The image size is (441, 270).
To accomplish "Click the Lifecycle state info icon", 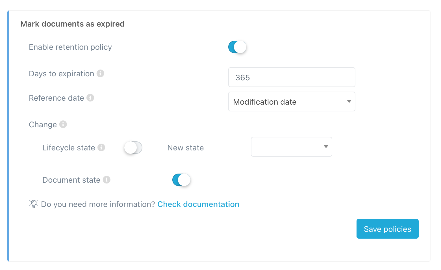I will [101, 148].
